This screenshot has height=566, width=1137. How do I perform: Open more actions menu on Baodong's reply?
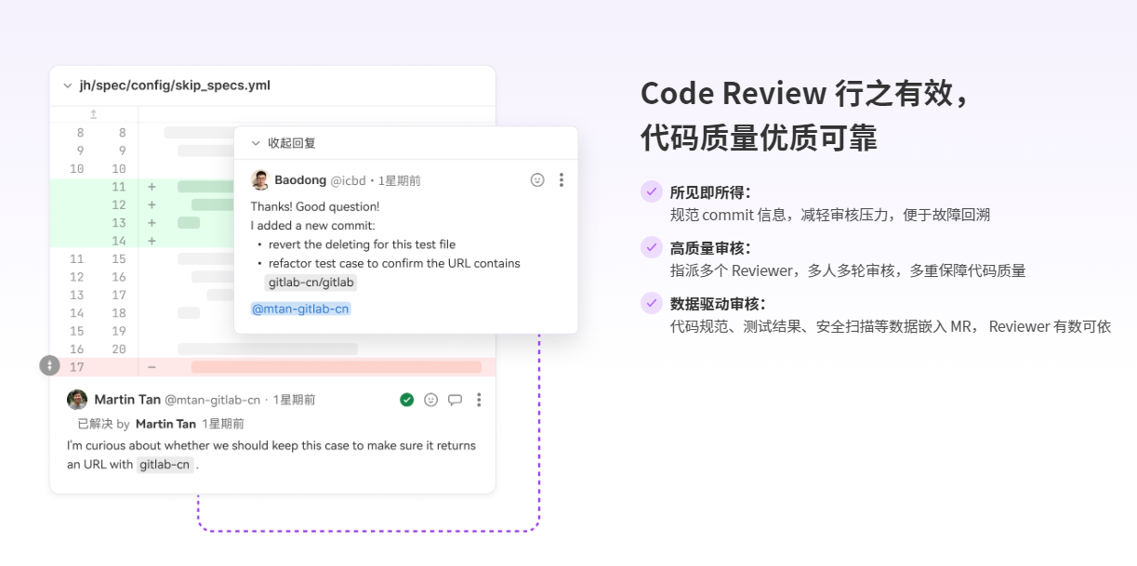tap(562, 180)
